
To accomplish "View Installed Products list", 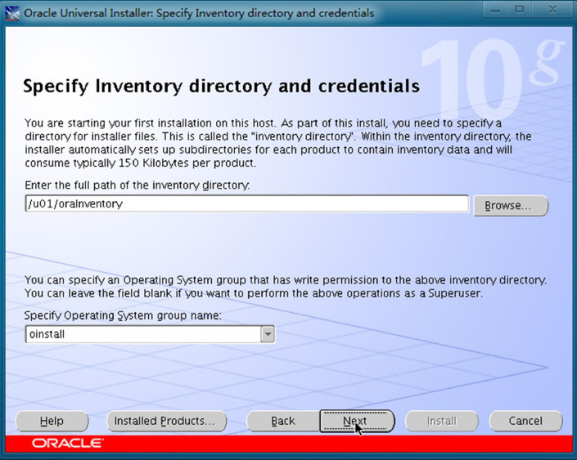I will click(166, 421).
